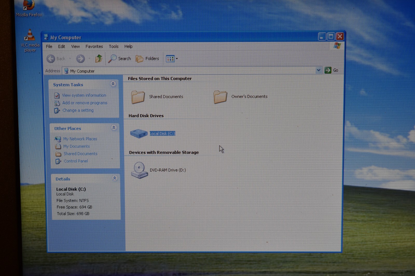Image resolution: width=415 pixels, height=276 pixels.
Task: Click View system information link
Action: 84,95
